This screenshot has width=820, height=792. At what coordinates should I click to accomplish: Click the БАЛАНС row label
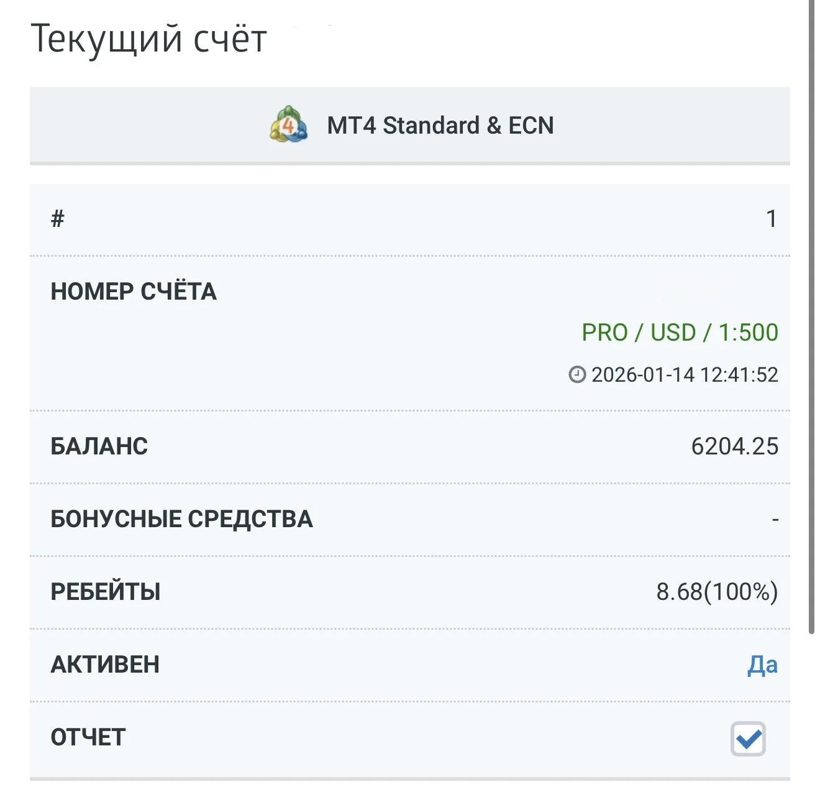pyautogui.click(x=99, y=446)
